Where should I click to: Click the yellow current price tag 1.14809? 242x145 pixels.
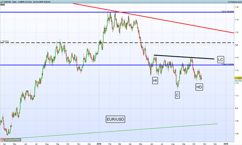(238, 78)
